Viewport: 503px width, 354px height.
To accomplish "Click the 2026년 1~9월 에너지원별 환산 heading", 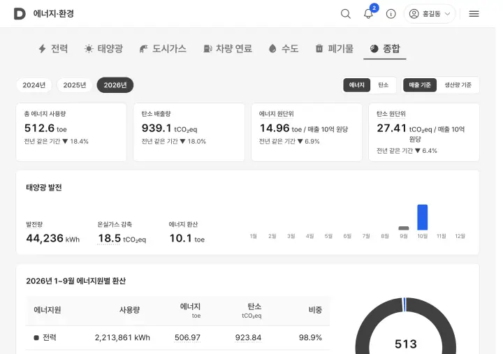I will click(x=75, y=281).
